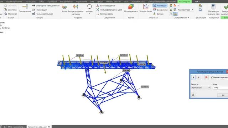The image size is (228, 128).
Task: Select the Датчик probe tool
Action: pyautogui.click(x=158, y=14)
